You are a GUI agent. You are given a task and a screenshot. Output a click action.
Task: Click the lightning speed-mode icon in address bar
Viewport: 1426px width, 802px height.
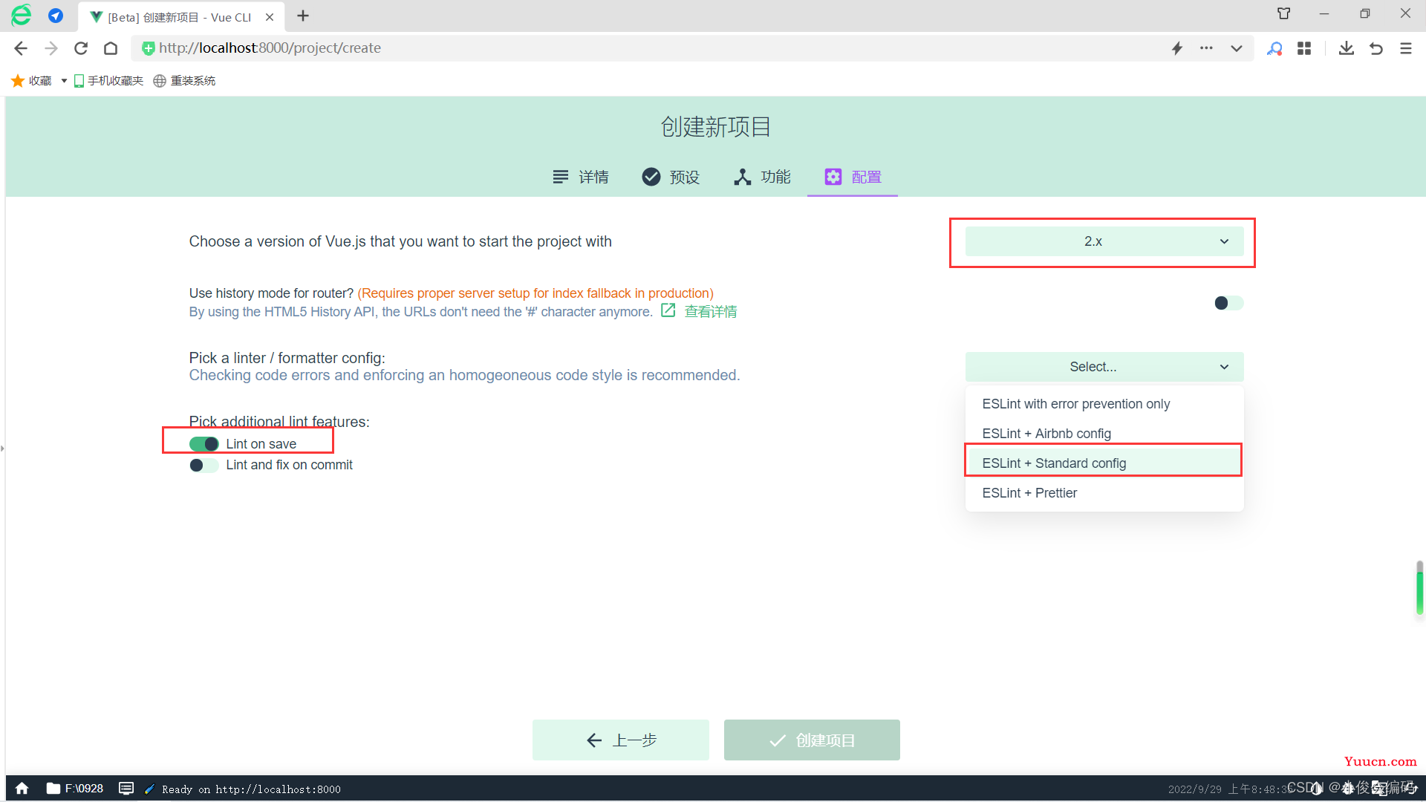point(1177,48)
